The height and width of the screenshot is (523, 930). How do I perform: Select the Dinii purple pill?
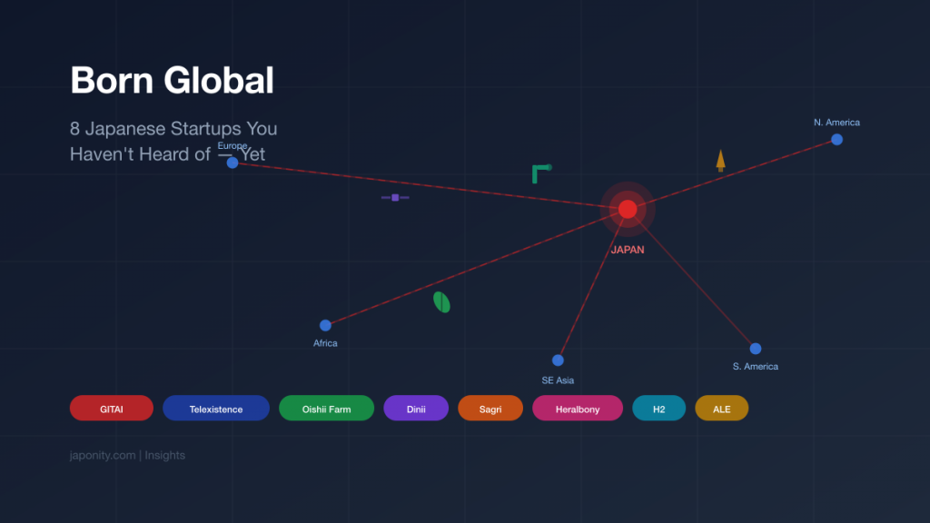point(416,408)
